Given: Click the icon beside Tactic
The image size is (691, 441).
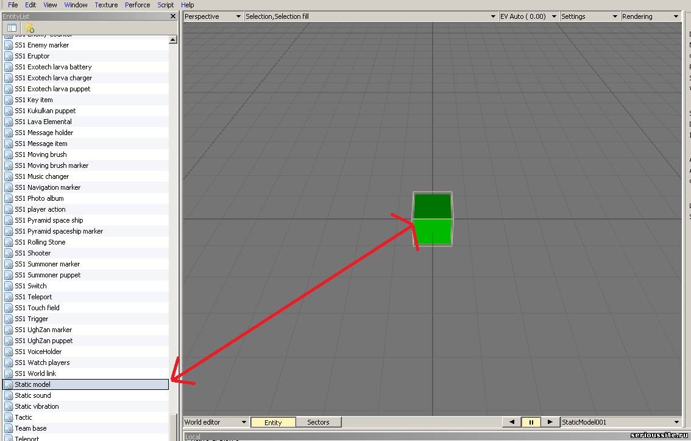Looking at the screenshot, I should click(9, 417).
